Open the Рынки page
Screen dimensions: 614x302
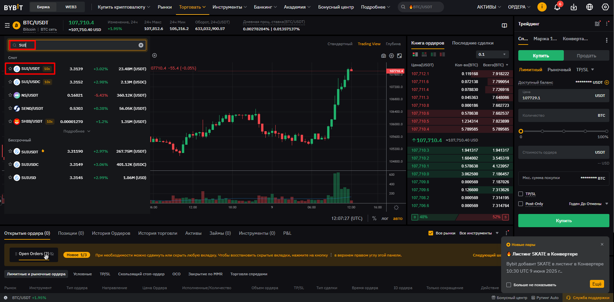point(165,7)
